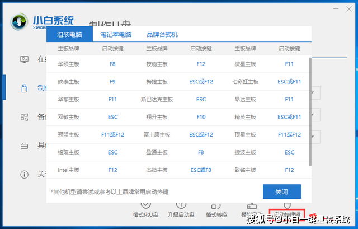Viewport: 358px width, 229px height.
Task: Select the 技嘉主板 cell
Action: [157, 64]
